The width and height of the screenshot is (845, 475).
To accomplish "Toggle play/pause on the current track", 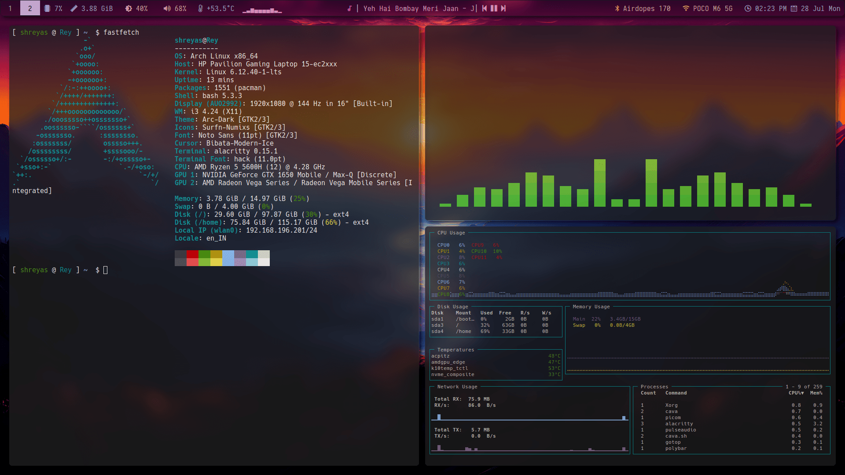I will (494, 8).
